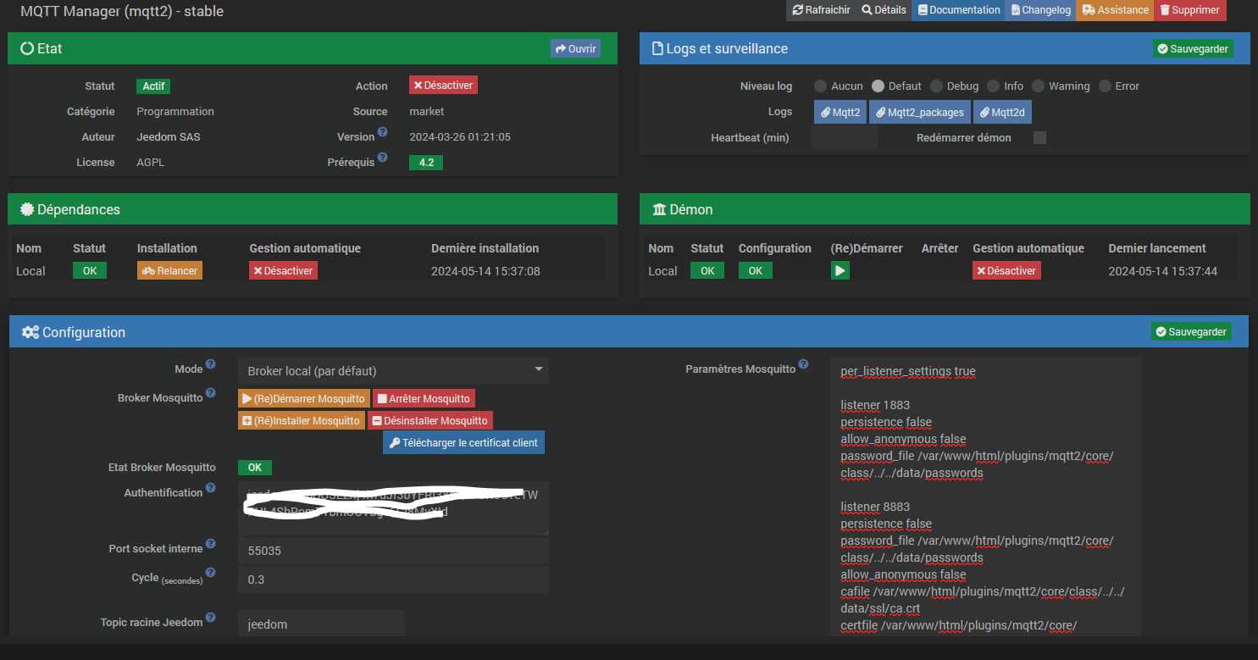The image size is (1258, 660).
Task: Open the plugin Documentation
Action: pos(958,10)
